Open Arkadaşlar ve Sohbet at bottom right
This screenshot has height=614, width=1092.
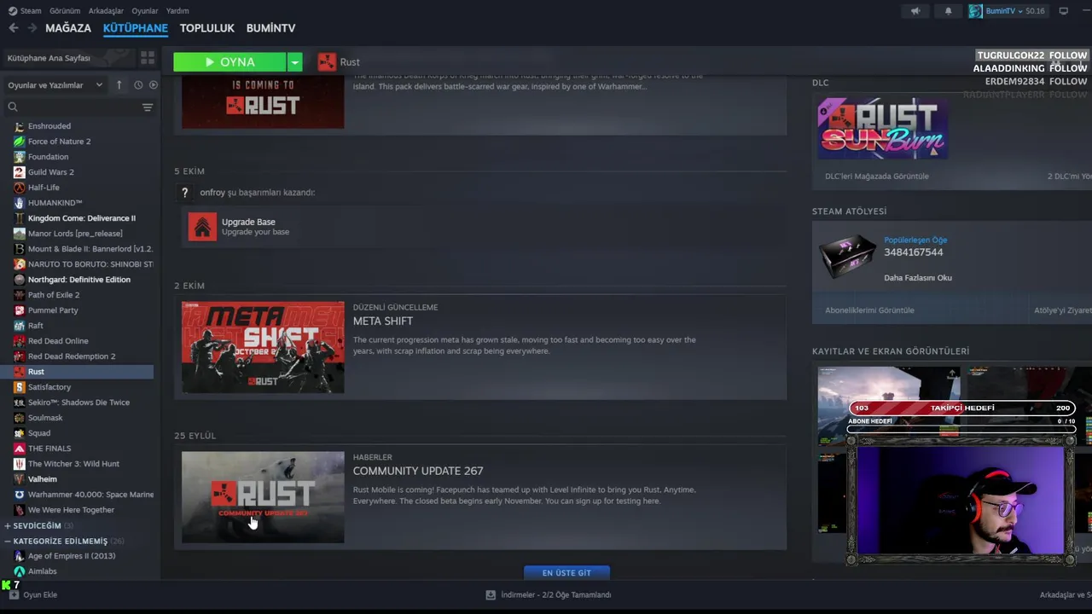click(x=1066, y=595)
